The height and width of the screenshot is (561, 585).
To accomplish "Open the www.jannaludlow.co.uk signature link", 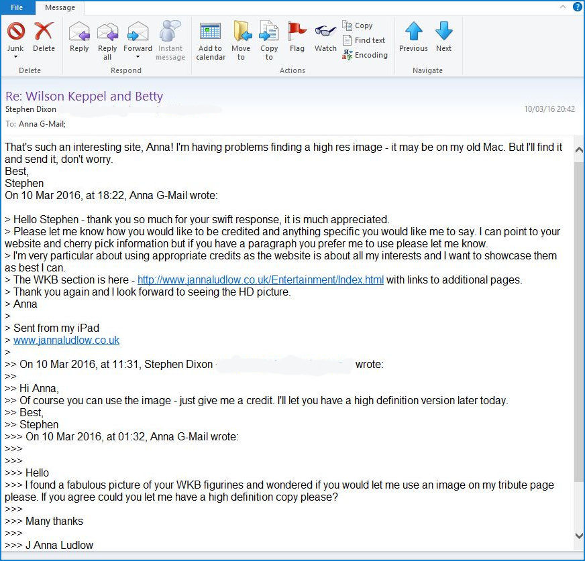I will click(x=66, y=340).
